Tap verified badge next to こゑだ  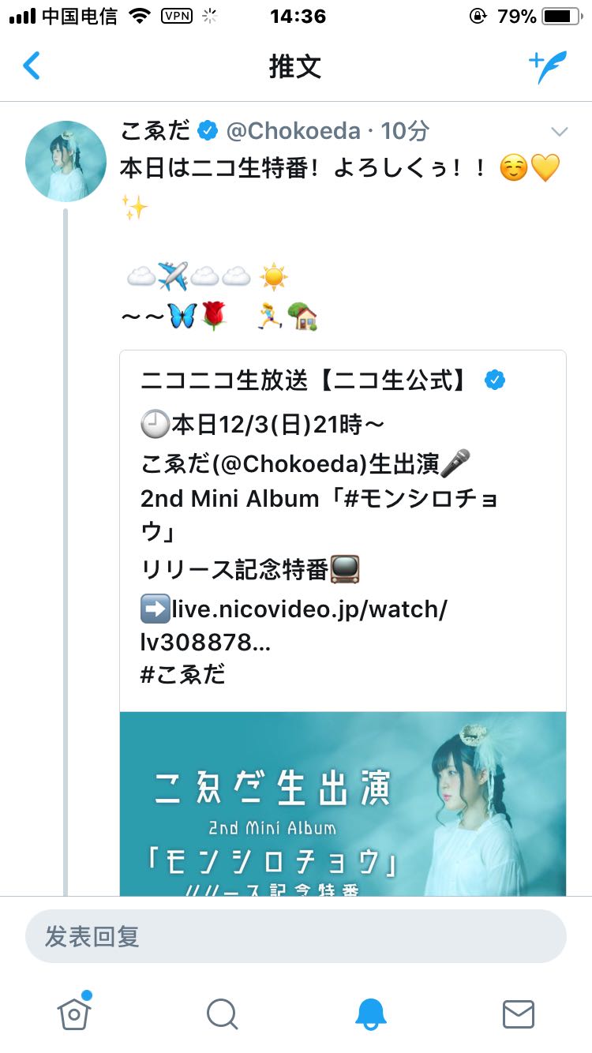pyautogui.click(x=208, y=131)
